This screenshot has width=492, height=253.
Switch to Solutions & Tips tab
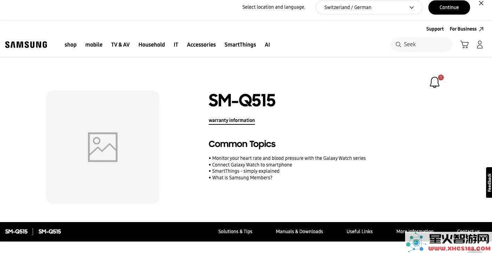tap(235, 231)
